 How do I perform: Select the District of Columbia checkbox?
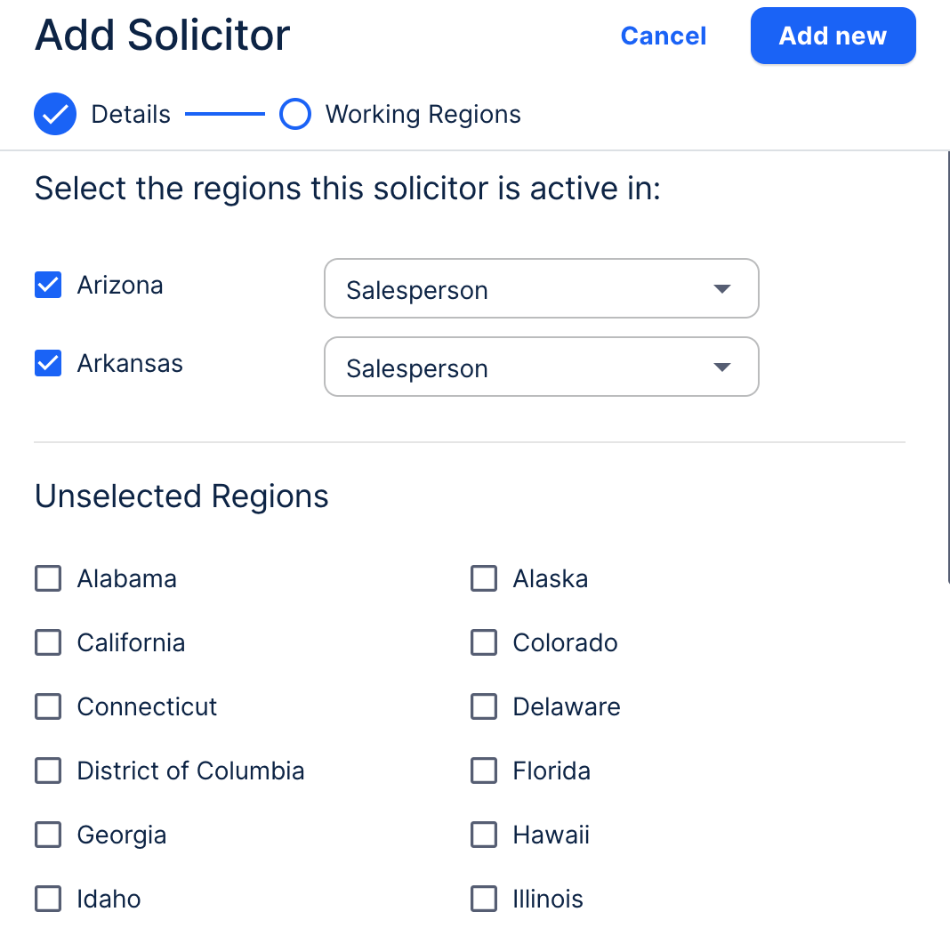click(48, 771)
